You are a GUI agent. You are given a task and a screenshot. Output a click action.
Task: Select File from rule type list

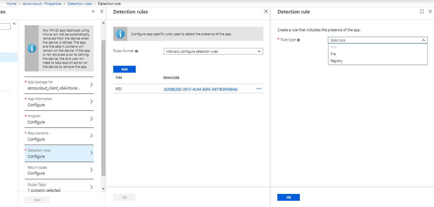coord(333,54)
